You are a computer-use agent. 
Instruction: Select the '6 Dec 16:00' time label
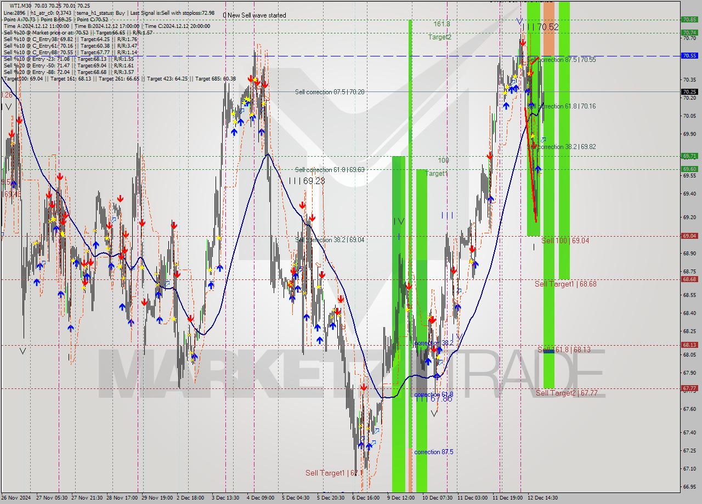365,498
